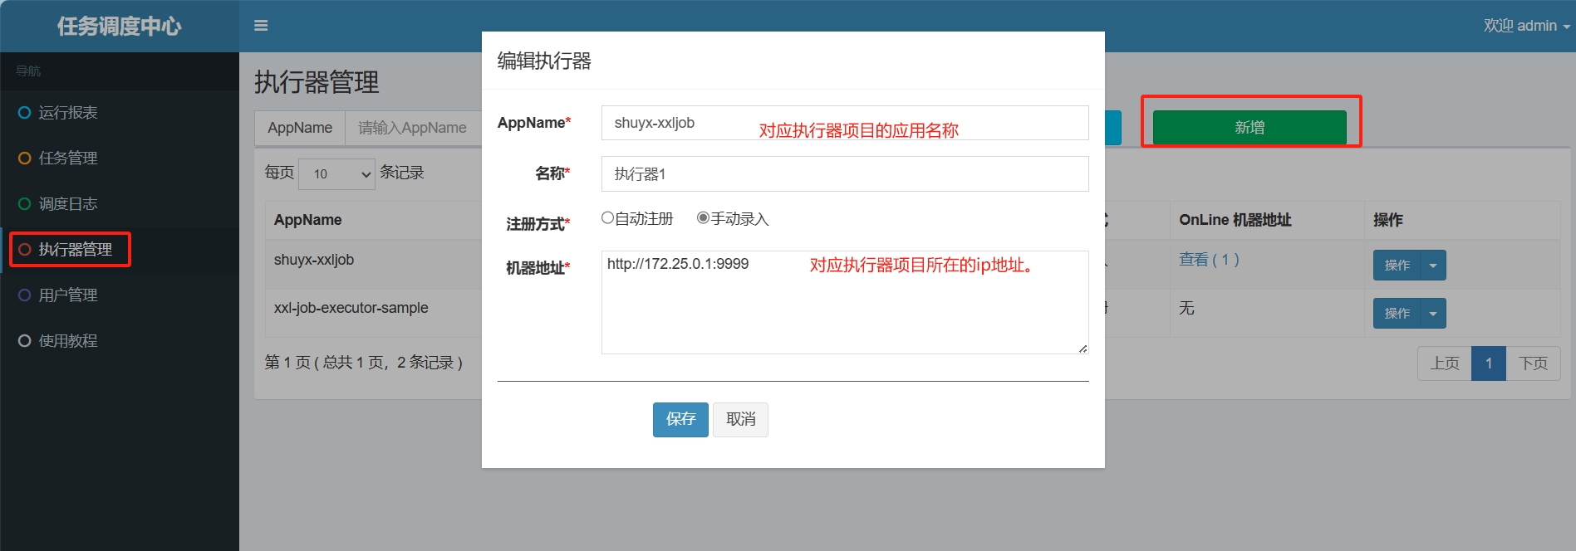Select the 自动注册 radio button
Viewport: 1576px width, 551px height.
click(x=607, y=218)
